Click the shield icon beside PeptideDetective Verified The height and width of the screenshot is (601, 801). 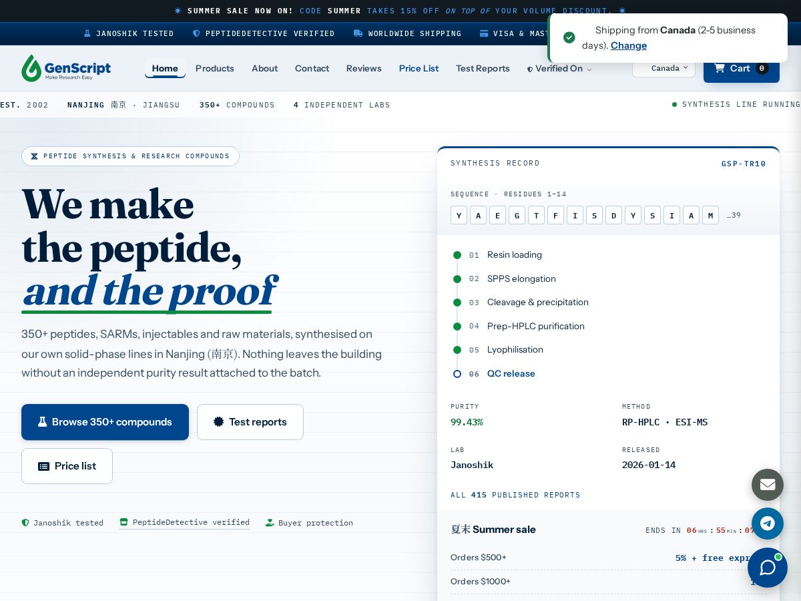tap(196, 33)
